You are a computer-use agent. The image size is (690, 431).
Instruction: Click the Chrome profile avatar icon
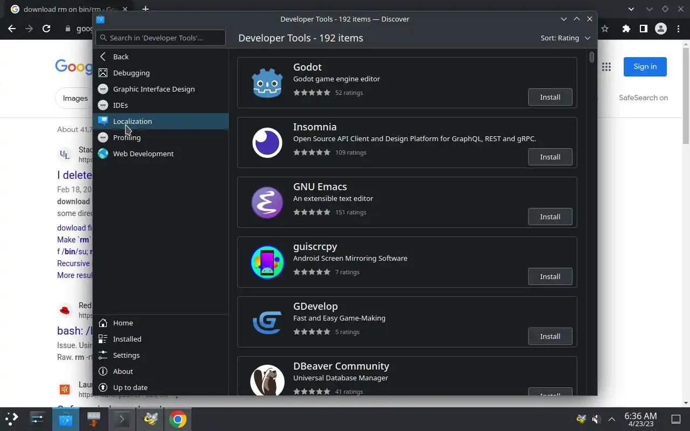coord(660,29)
